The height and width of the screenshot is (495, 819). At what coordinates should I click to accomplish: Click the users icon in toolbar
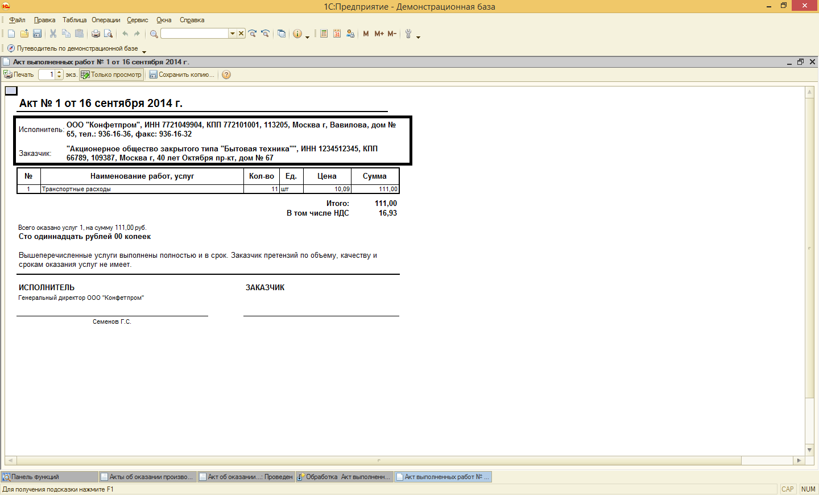(350, 34)
